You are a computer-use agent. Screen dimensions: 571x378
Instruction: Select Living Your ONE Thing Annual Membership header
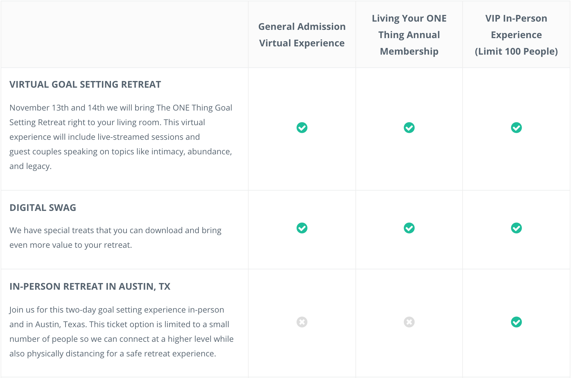coord(409,35)
